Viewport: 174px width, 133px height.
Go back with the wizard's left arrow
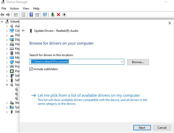[x=23, y=31]
